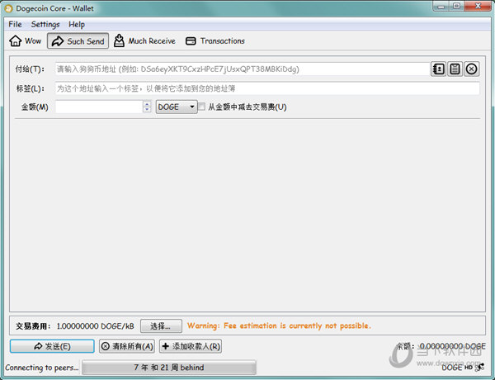Open the Settings menu

(x=45, y=24)
